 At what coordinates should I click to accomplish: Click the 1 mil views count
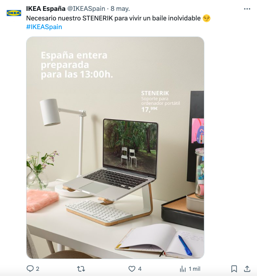pyautogui.click(x=195, y=269)
